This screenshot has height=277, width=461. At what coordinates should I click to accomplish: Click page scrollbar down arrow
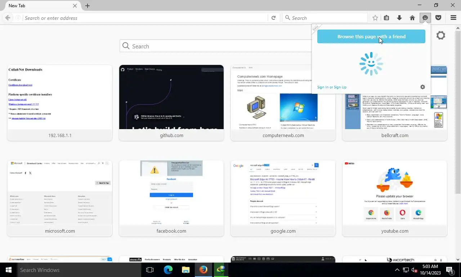click(458, 259)
